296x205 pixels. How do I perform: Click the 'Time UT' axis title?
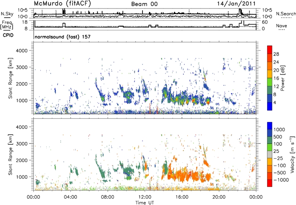click(145, 203)
